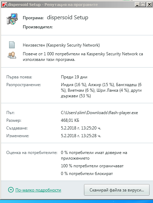The width and height of the screenshot is (153, 203).
Task: Click the window title bar text
Action: click(x=53, y=5)
